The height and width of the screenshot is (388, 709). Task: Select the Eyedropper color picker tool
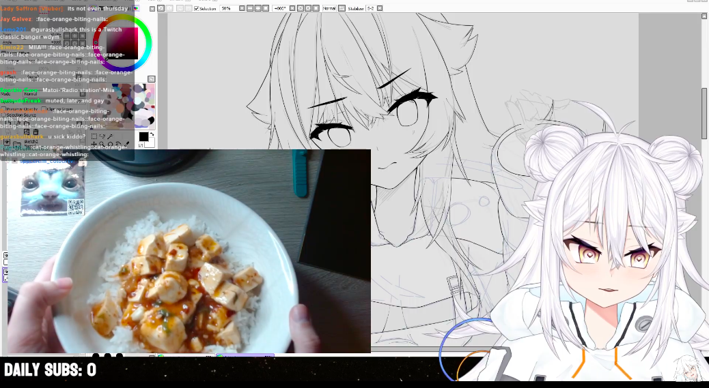coord(126,144)
